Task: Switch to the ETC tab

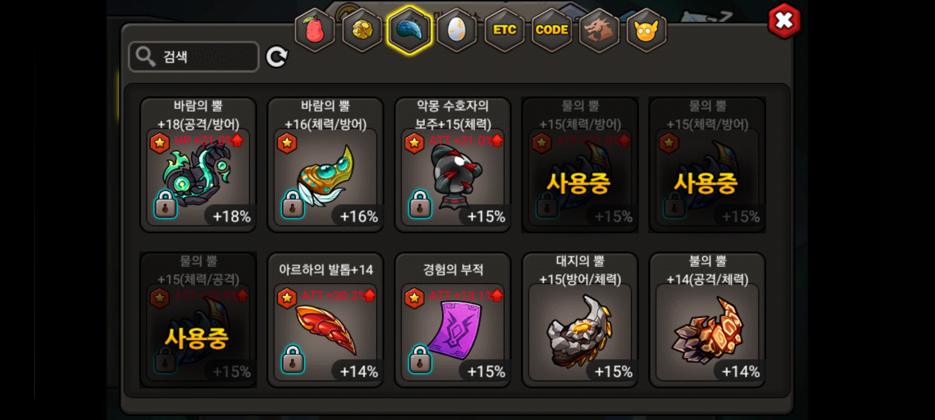Action: click(505, 30)
